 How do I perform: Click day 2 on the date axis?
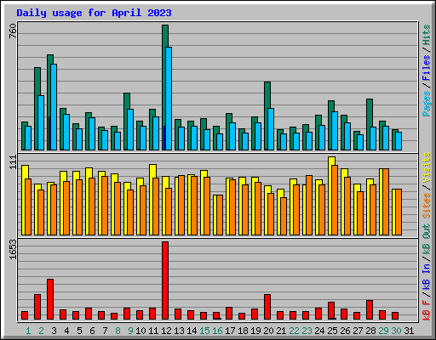[x=41, y=331]
